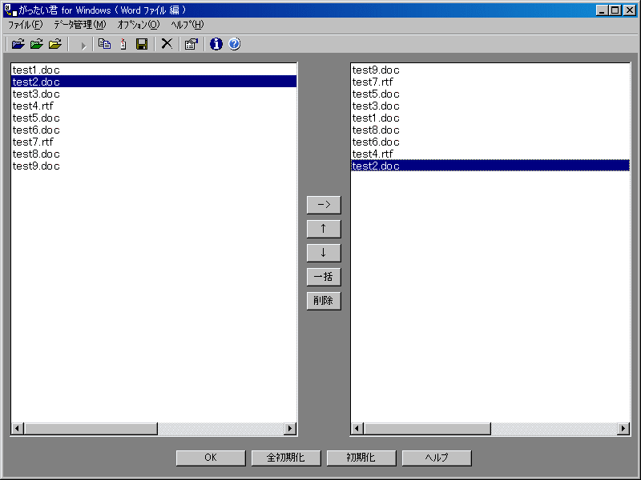Select test8.doc in the right list
The height and width of the screenshot is (480, 641).
[x=490, y=130]
